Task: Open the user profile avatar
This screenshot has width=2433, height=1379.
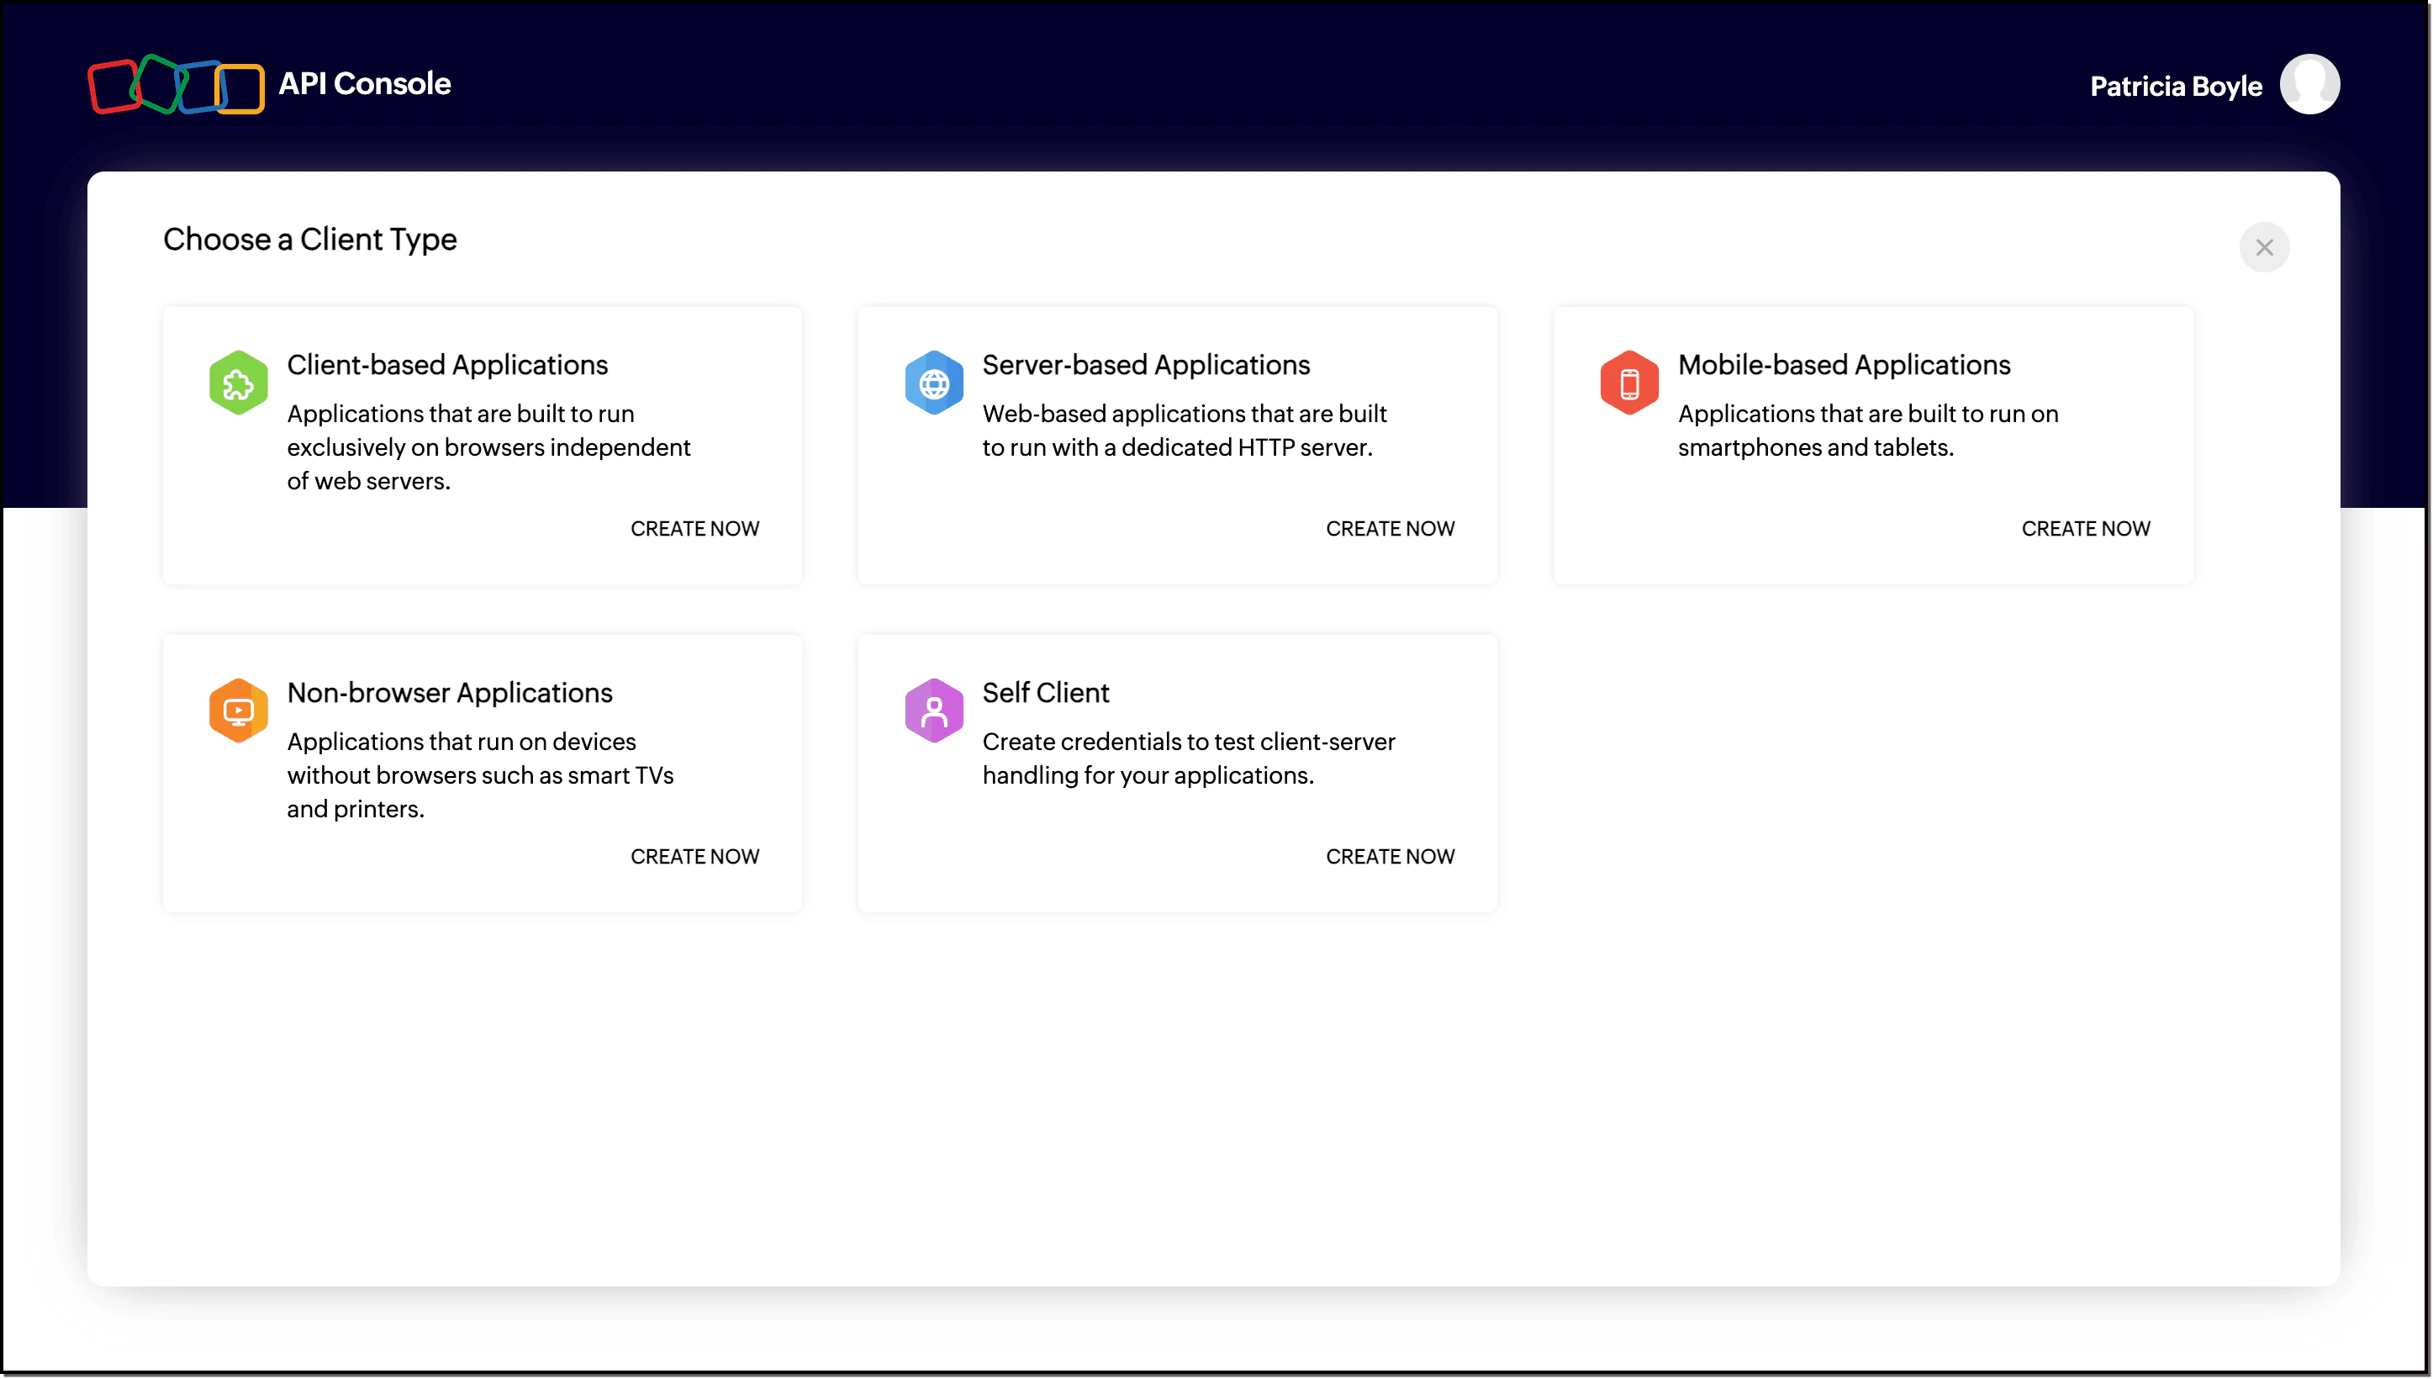Action: [x=2309, y=85]
